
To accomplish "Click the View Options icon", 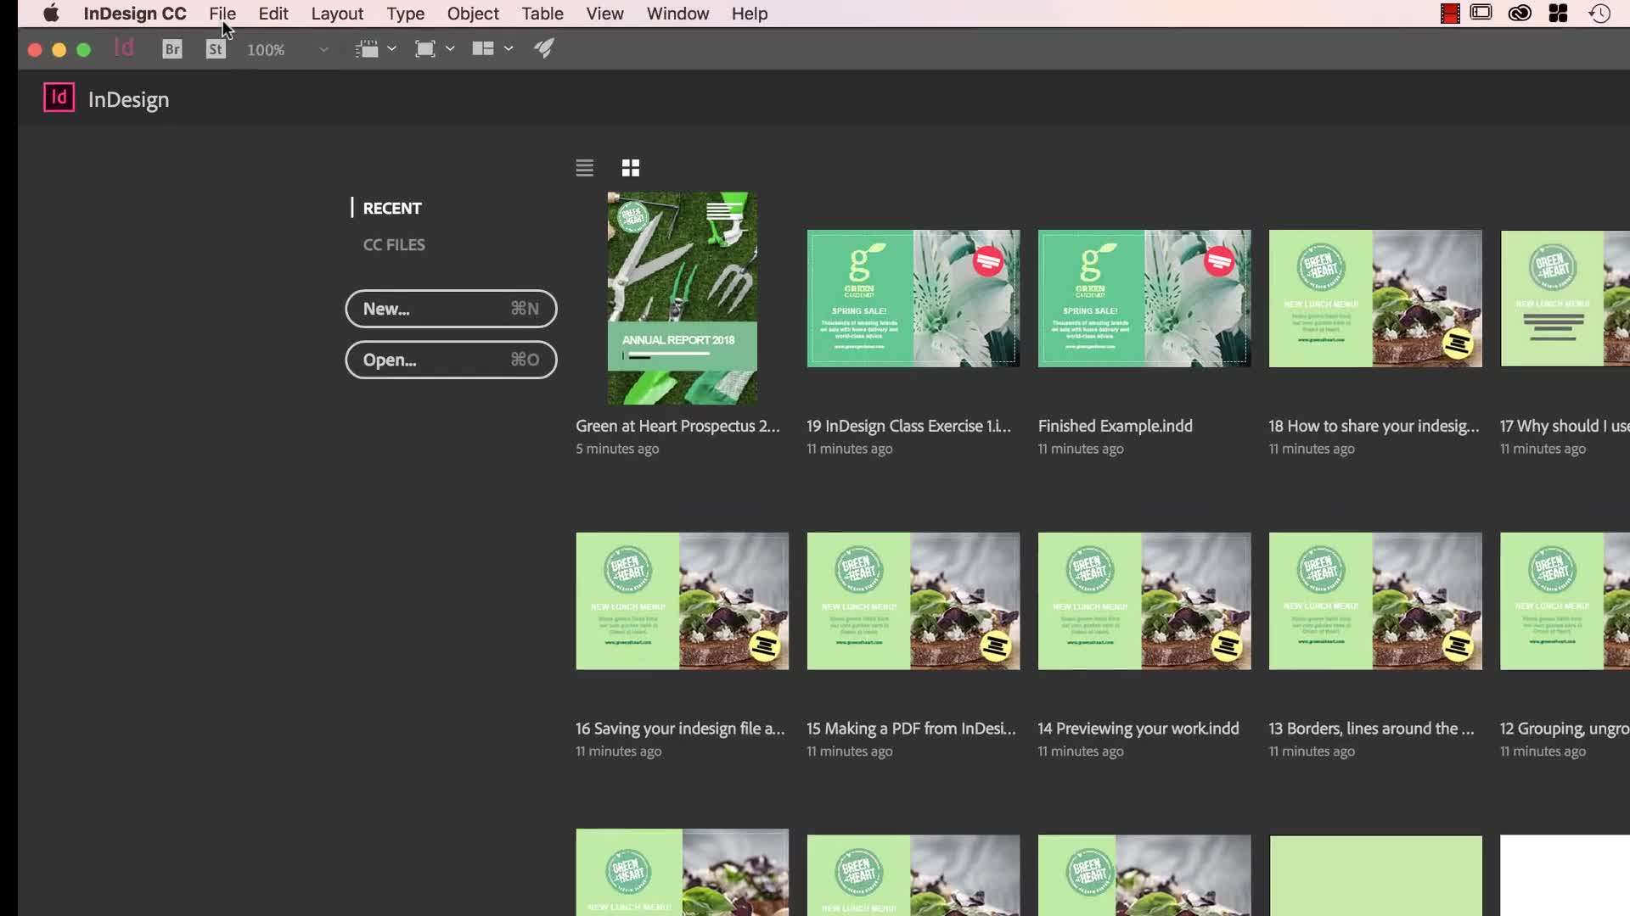I will click(x=367, y=49).
